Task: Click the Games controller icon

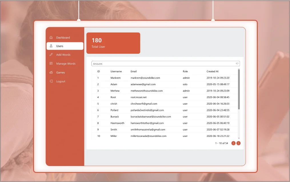Action: [51, 73]
